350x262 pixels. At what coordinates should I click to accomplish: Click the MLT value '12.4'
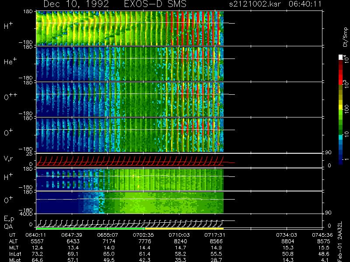pyautogui.click(x=37, y=248)
